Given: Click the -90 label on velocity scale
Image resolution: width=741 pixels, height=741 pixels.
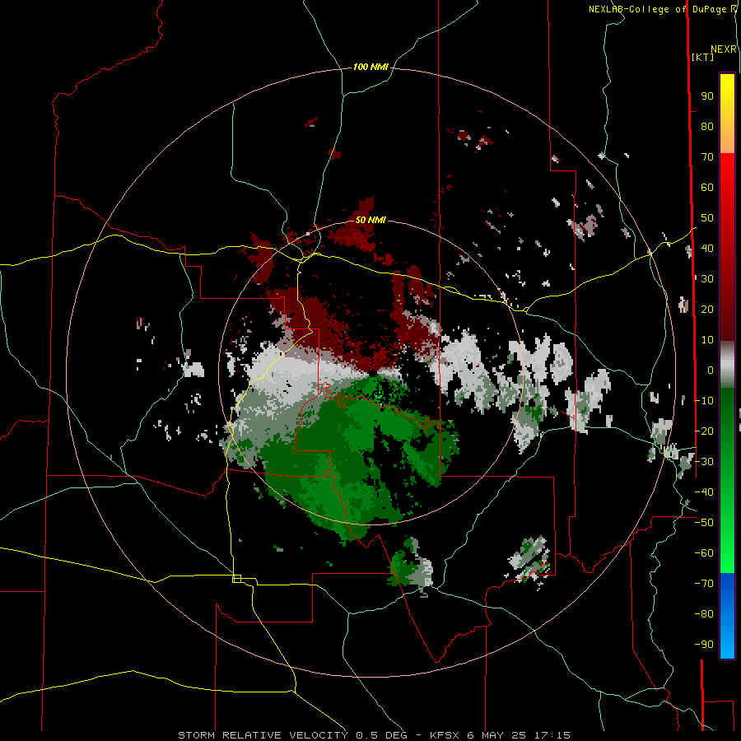Looking at the screenshot, I should pos(704,645).
